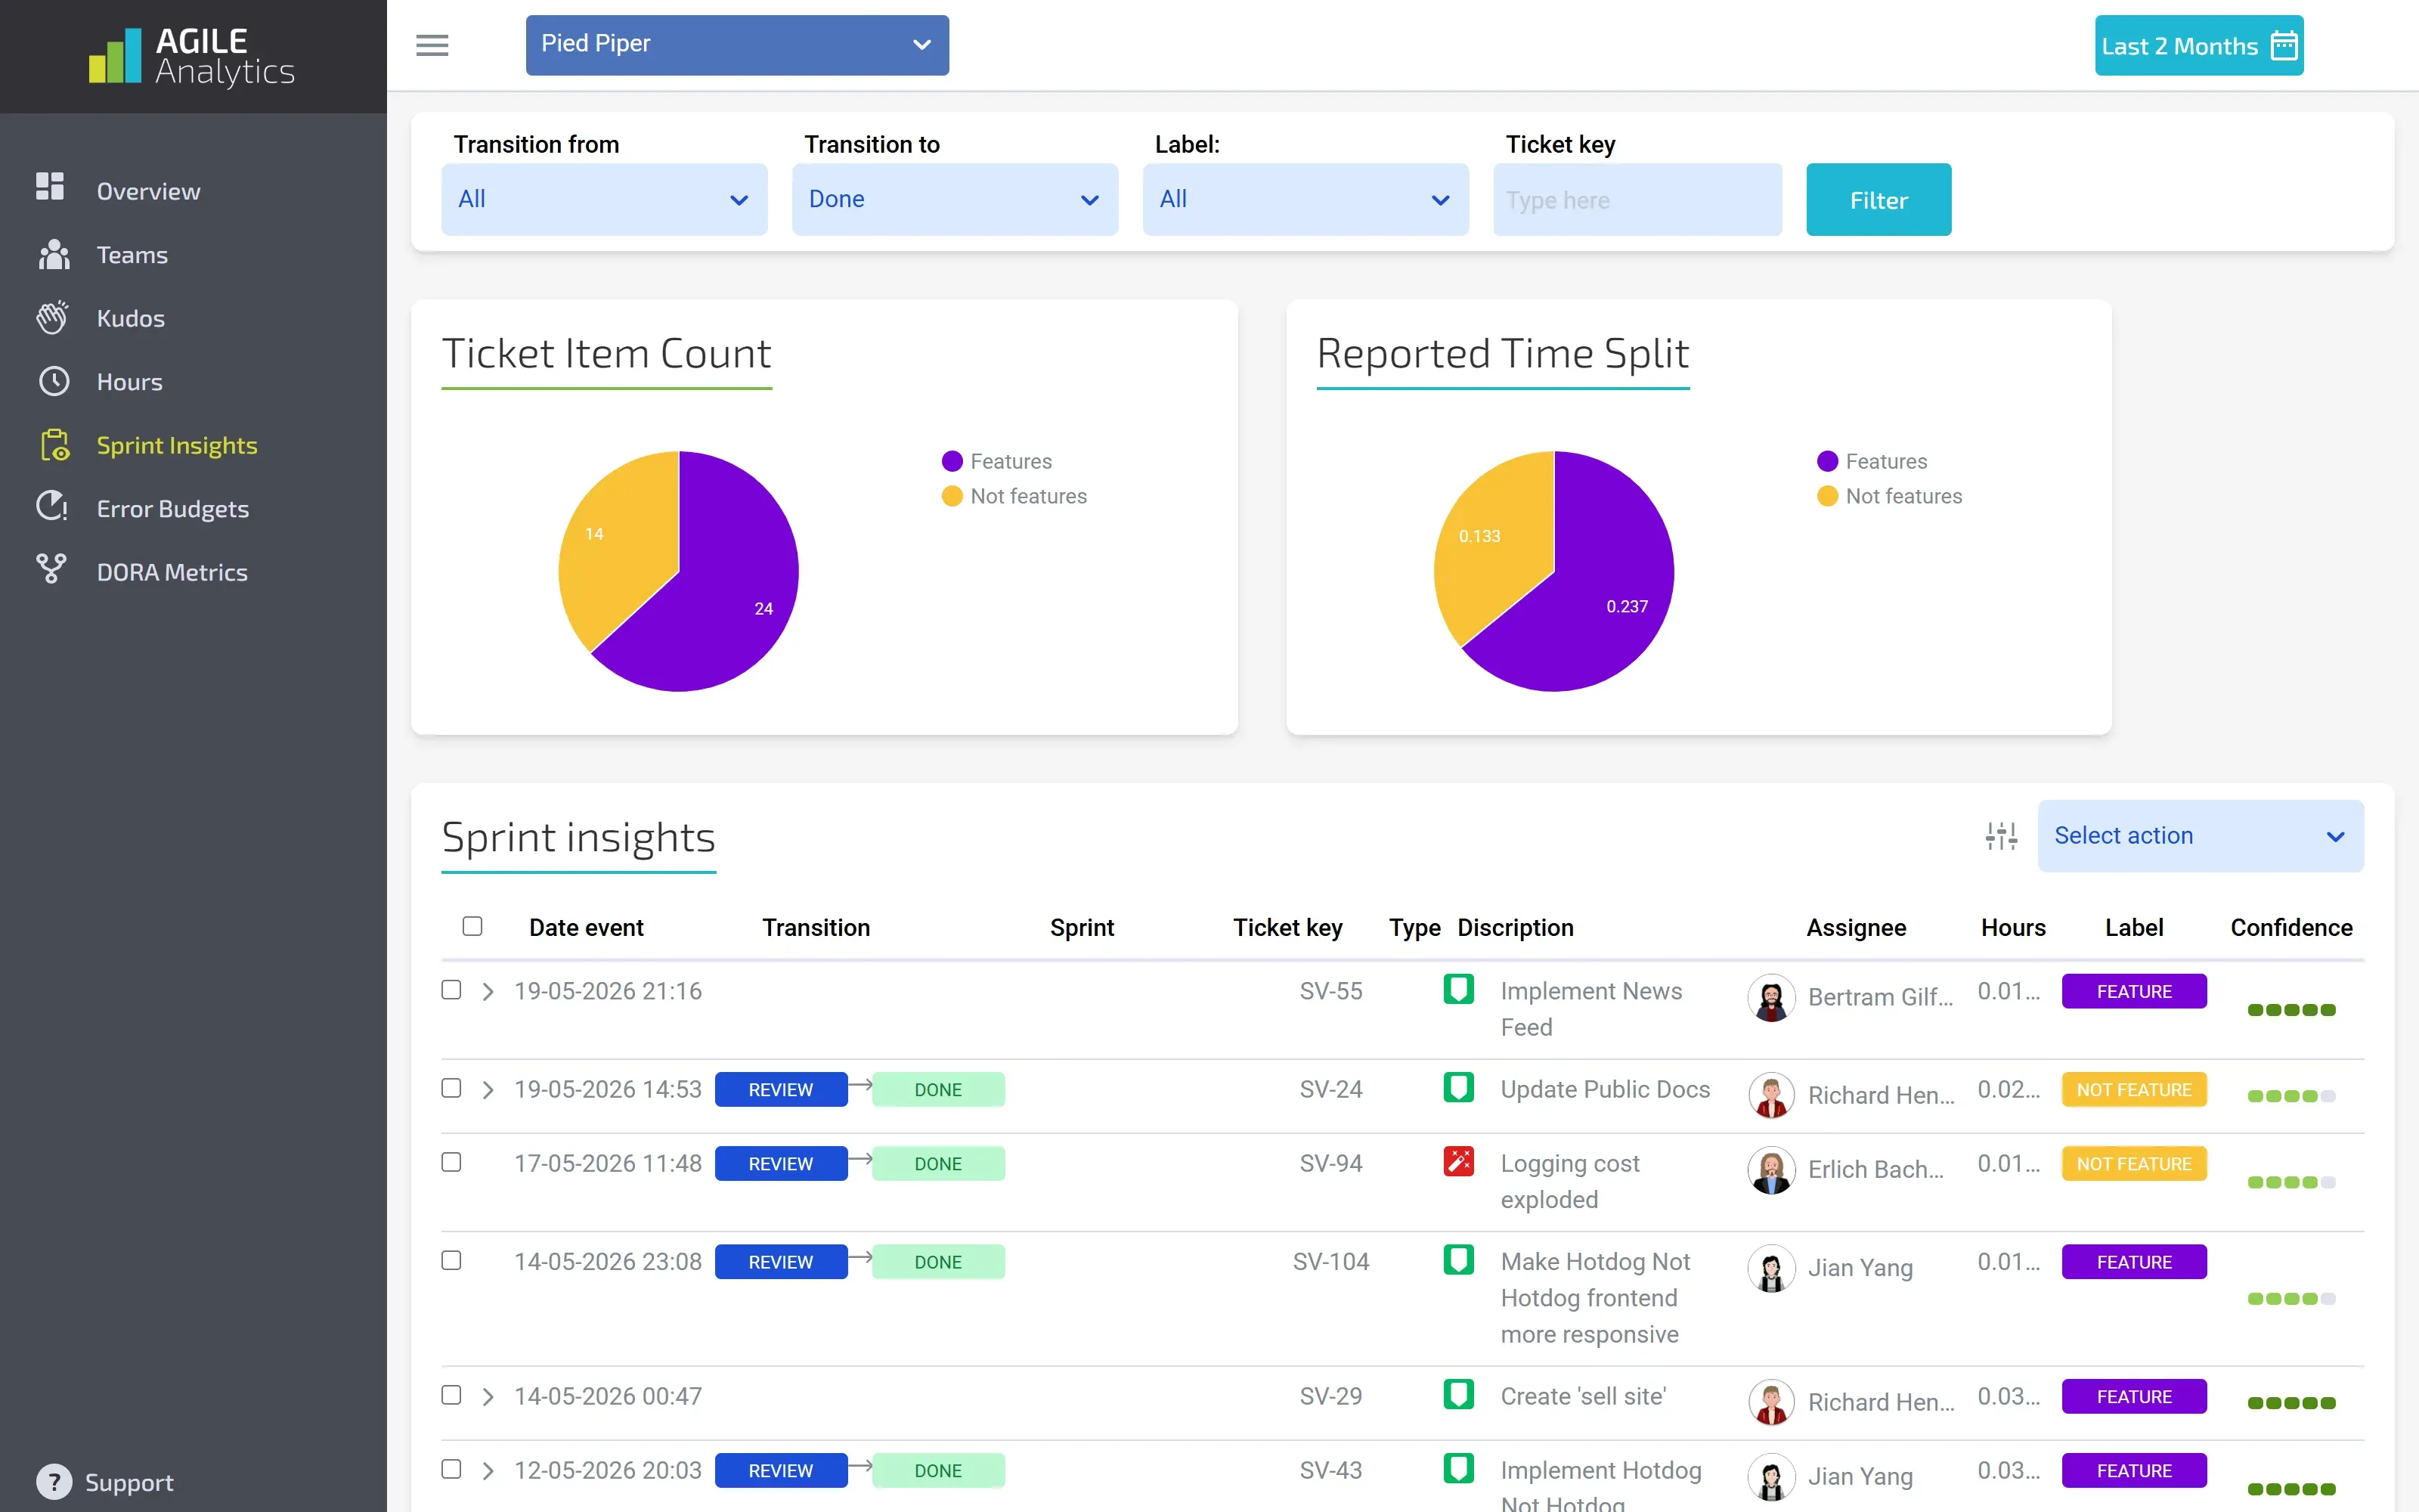The width and height of the screenshot is (2419, 1512).
Task: Check the row dated 17-05-2026 11:48
Action: 452,1161
